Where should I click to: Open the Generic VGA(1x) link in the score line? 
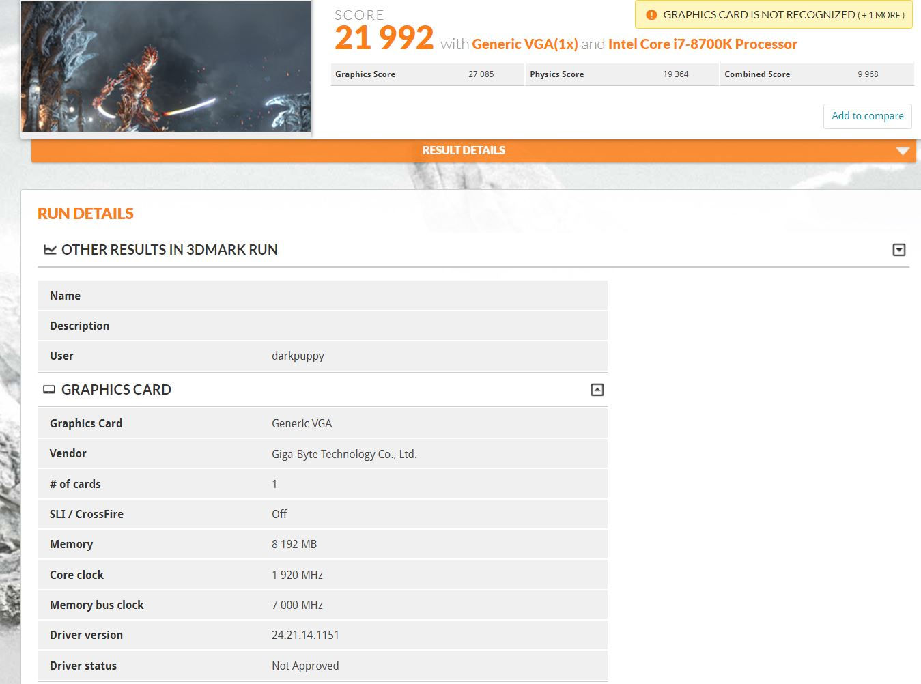click(x=525, y=44)
